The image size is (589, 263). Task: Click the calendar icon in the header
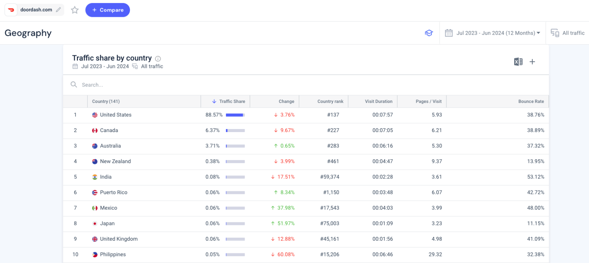coord(449,33)
